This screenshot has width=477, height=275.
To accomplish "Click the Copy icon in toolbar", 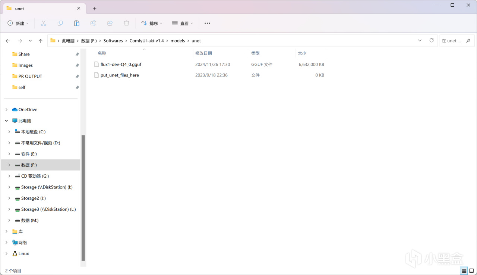I will (60, 23).
